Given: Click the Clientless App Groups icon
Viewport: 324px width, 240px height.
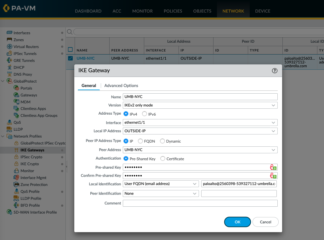Looking at the screenshot, I should pyautogui.click(x=16, y=116).
